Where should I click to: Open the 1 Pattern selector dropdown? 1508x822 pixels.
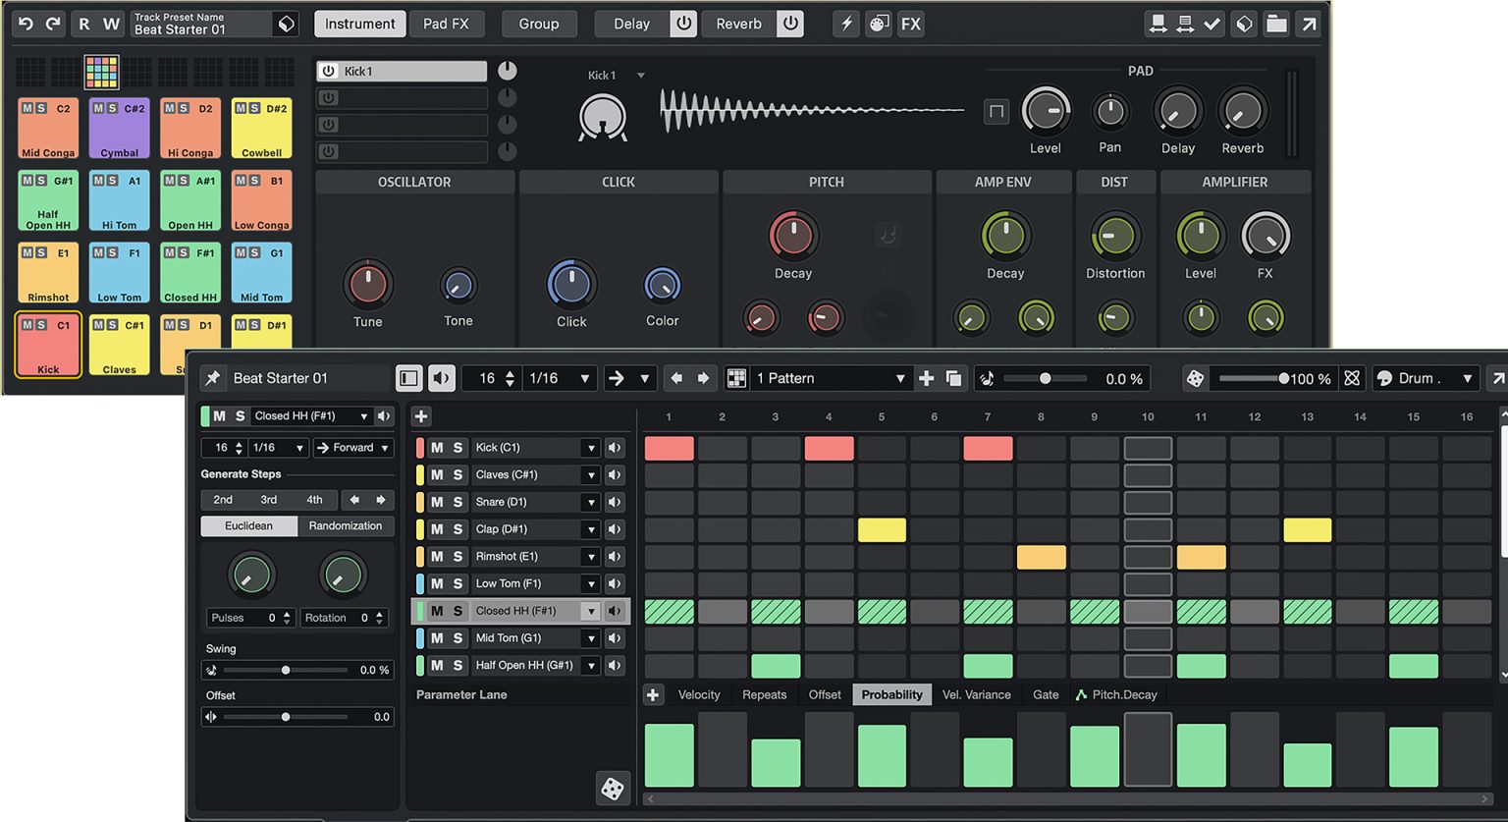[830, 377]
